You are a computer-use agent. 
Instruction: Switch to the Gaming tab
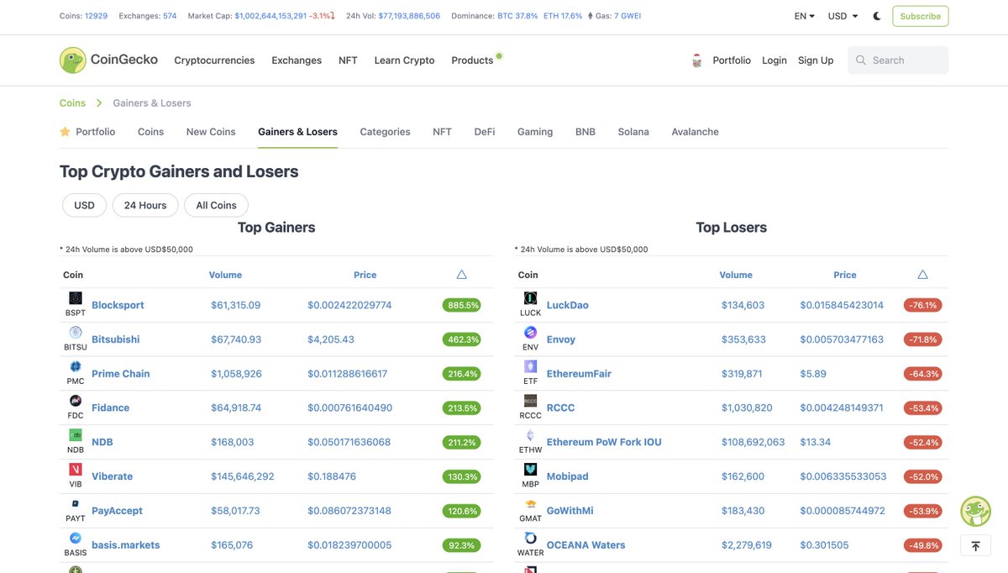tap(535, 132)
